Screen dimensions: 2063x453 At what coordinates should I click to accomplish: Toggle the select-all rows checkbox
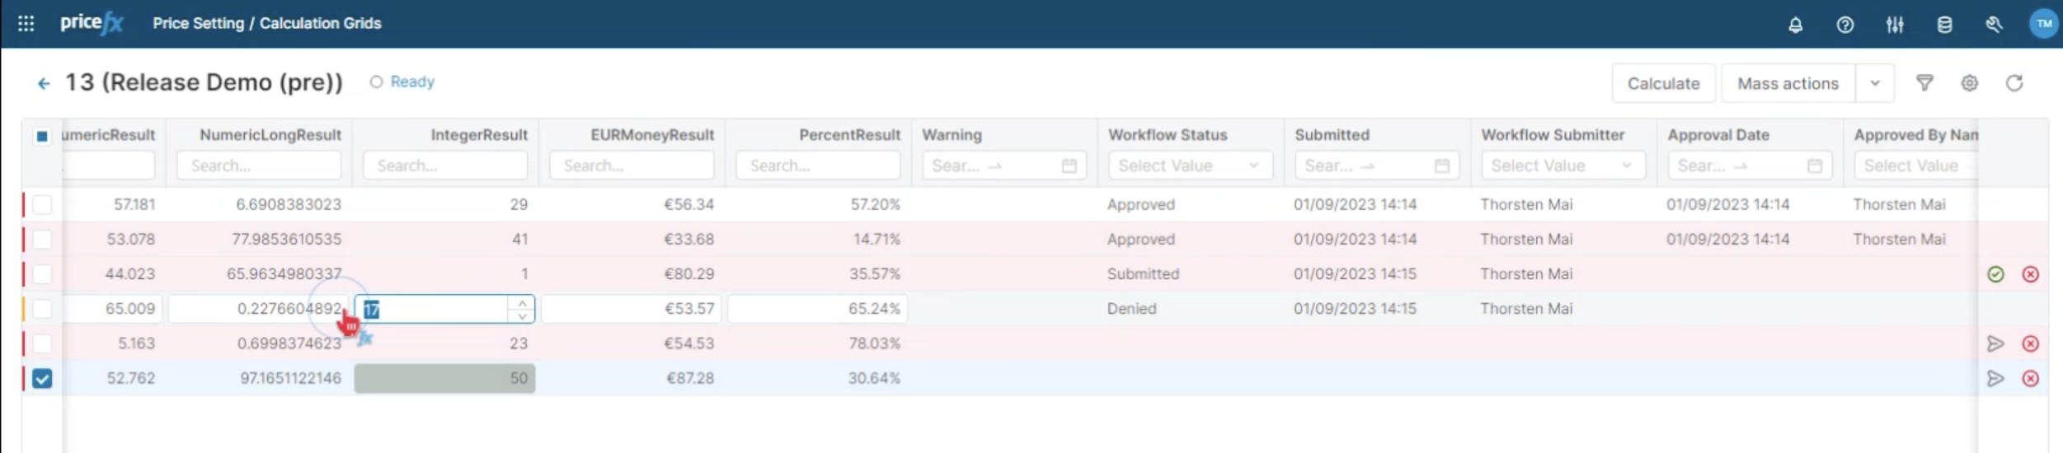click(x=42, y=136)
